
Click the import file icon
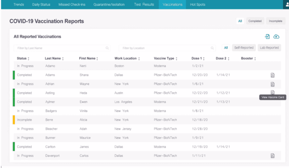(267, 36)
